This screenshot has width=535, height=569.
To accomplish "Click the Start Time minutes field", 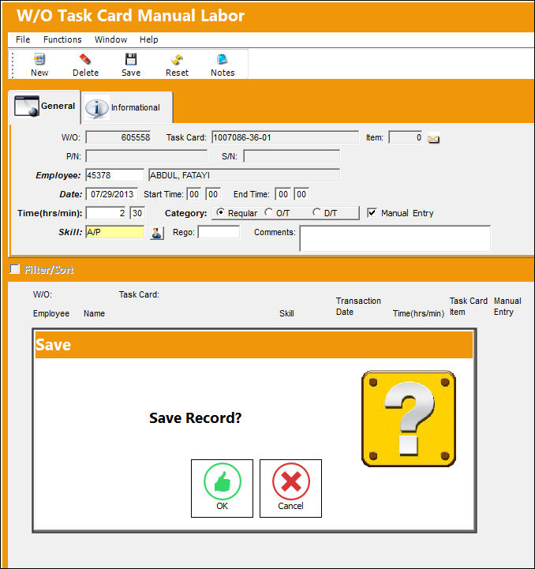I will 213,194.
